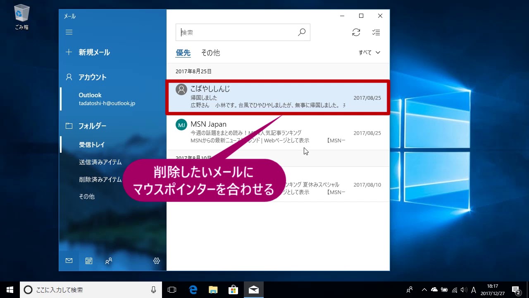The width and height of the screenshot is (529, 298).
Task: Click the hamburger menu to collapse the sidebar
Action: point(69,32)
